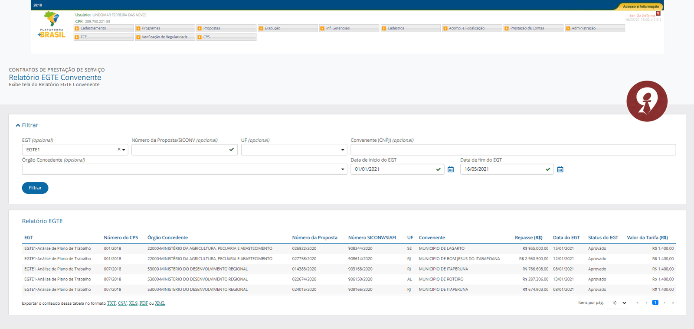Screen dimensions: 694x329
Task: Click SICONV number 908614/2020
Action: [360, 259]
